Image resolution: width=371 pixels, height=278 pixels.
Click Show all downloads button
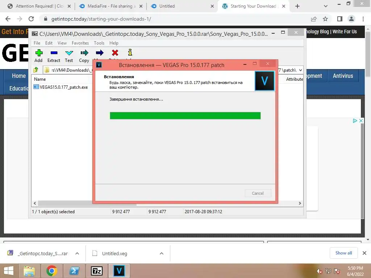pos(343,253)
